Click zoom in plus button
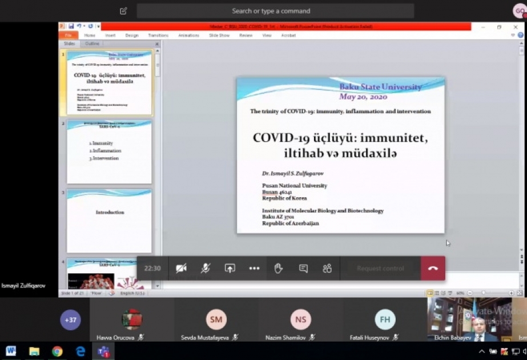 pyautogui.click(x=511, y=293)
